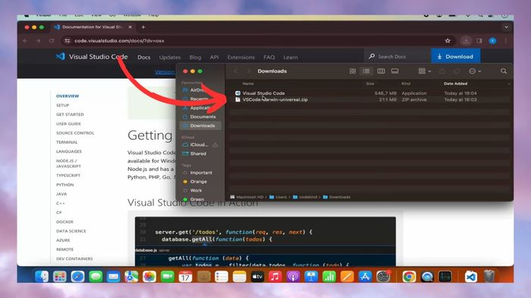
Task: Open App Store from the Dock
Action: (x=365, y=277)
